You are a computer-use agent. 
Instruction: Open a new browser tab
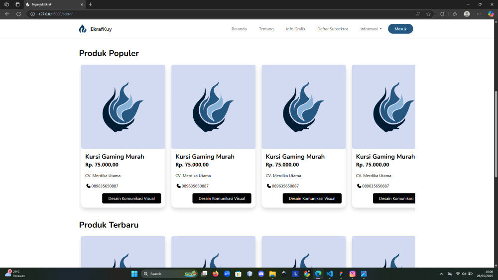(90, 4)
